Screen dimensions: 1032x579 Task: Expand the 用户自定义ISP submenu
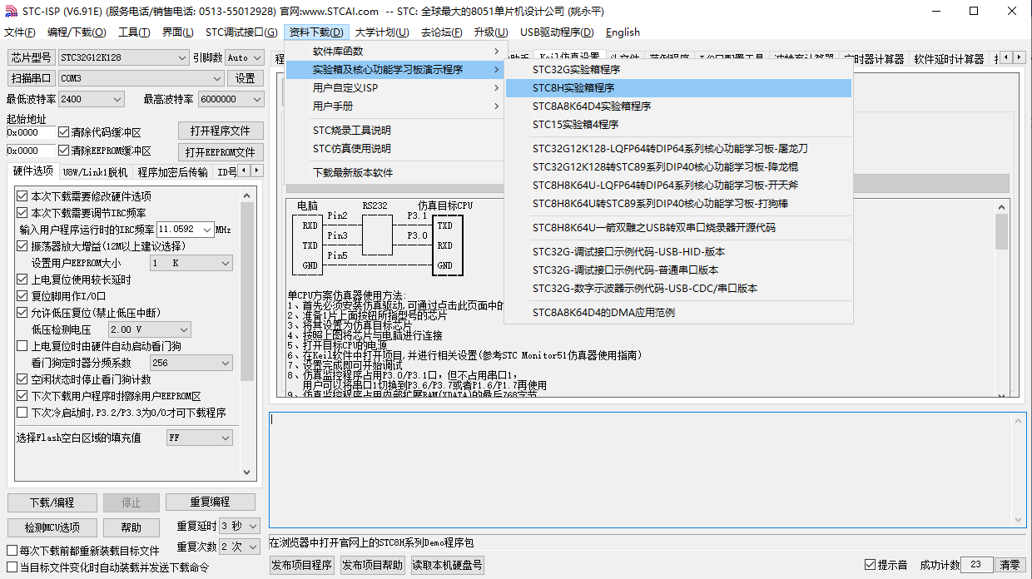click(x=394, y=88)
